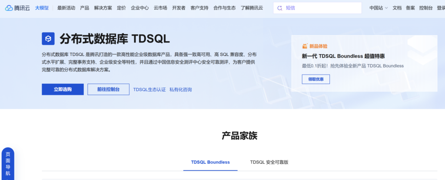
Task: Open the 企业中心 menu
Action: tap(139, 8)
